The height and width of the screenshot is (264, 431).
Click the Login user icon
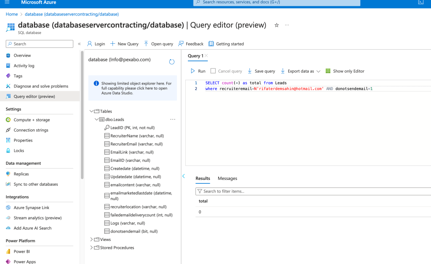coord(90,44)
